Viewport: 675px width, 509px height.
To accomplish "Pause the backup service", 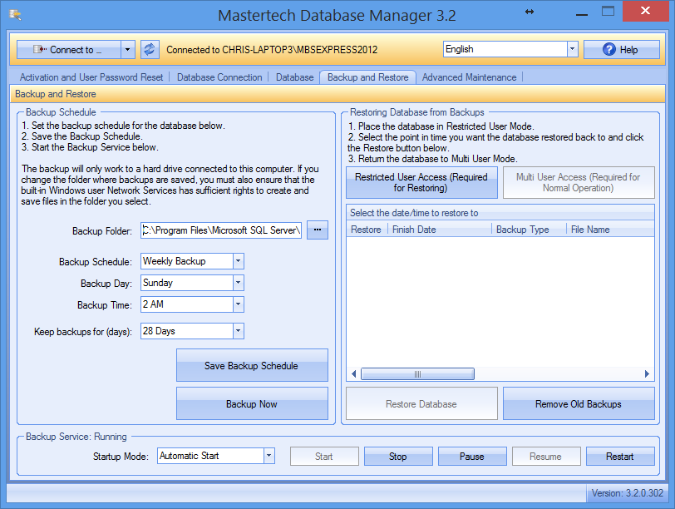I will [x=472, y=457].
